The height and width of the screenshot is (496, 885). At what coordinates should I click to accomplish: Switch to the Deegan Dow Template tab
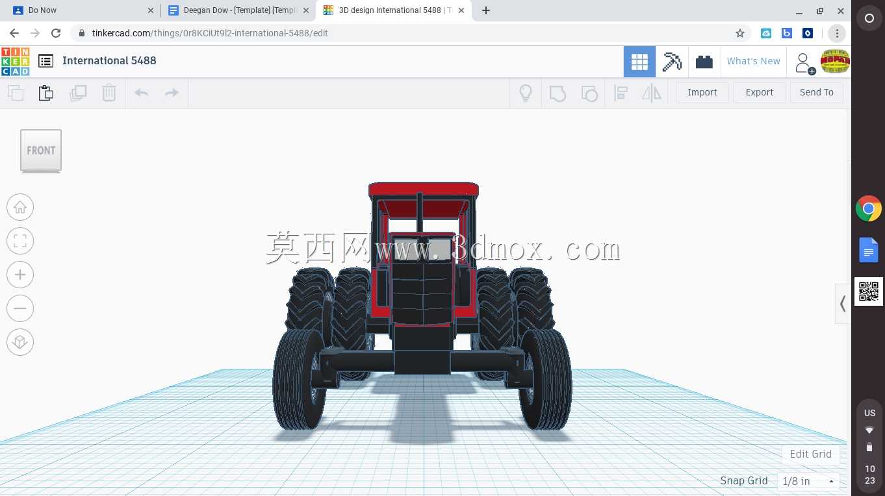click(238, 10)
